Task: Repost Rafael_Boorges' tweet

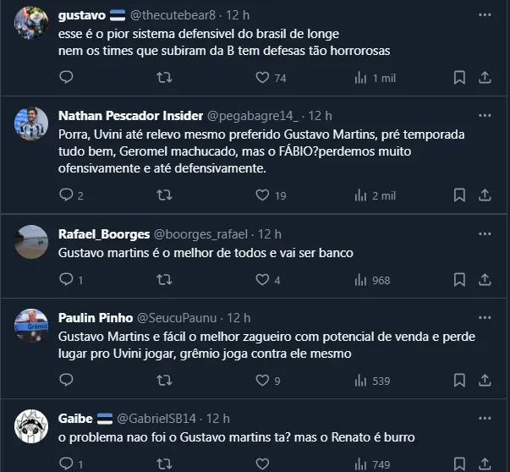Action: pos(165,280)
